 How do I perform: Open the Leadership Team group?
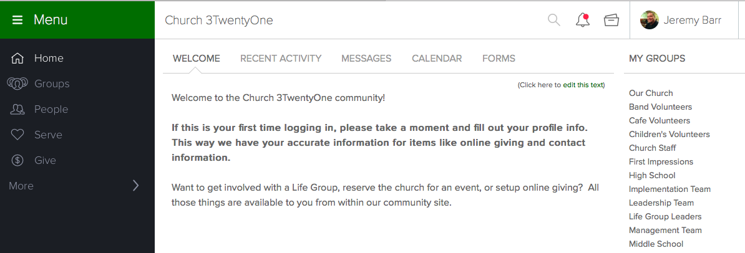[661, 203]
